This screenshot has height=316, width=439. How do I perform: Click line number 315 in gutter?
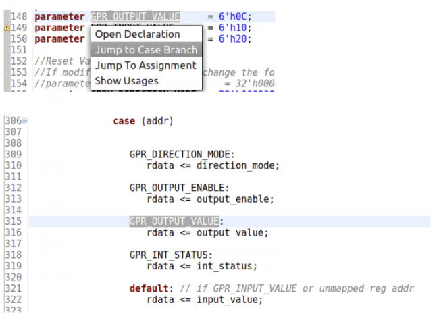tap(13, 221)
